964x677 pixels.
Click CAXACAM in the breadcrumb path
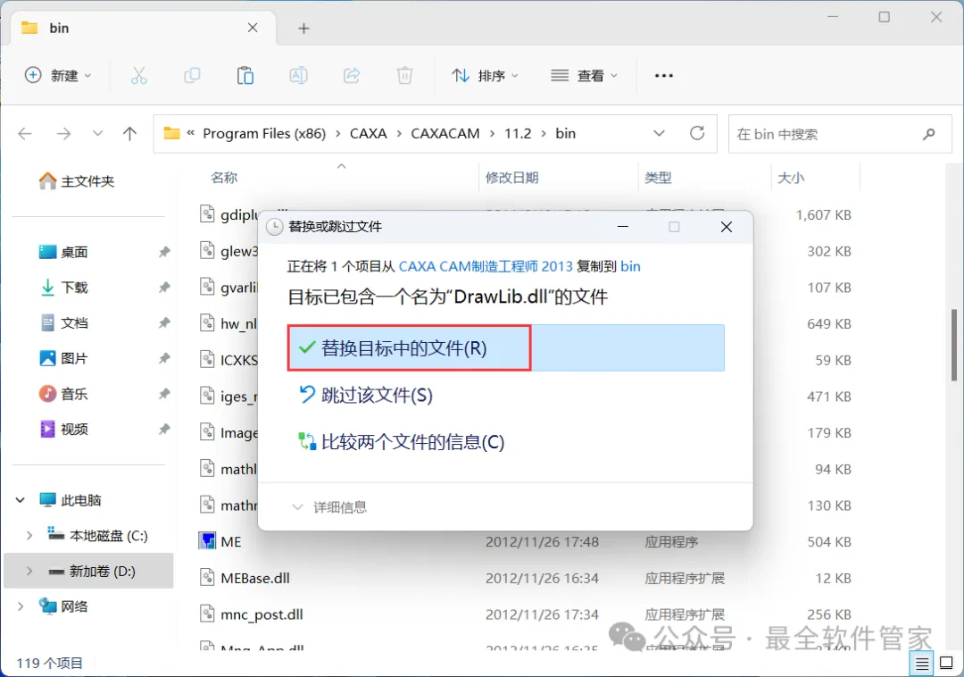pyautogui.click(x=445, y=133)
